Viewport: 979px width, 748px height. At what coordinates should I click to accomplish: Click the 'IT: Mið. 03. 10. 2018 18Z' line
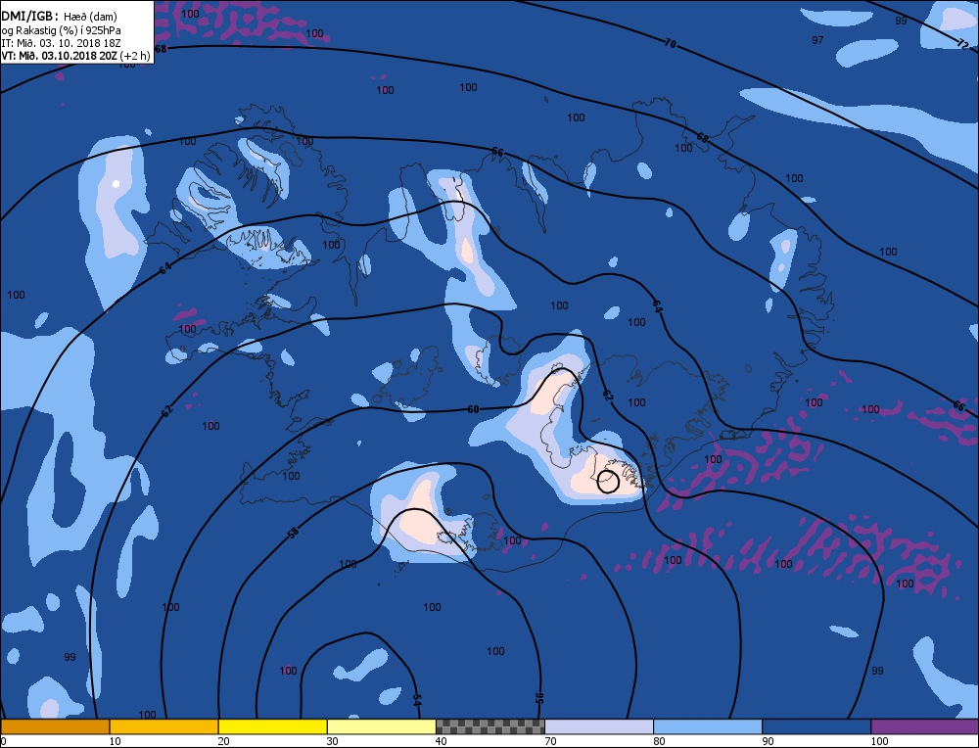(x=61, y=43)
